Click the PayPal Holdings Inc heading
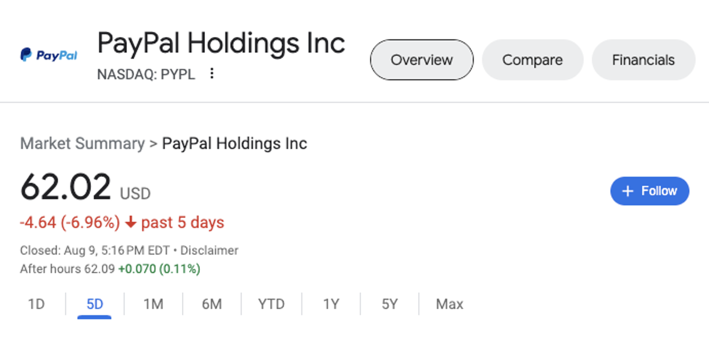The width and height of the screenshot is (709, 354). point(221,43)
